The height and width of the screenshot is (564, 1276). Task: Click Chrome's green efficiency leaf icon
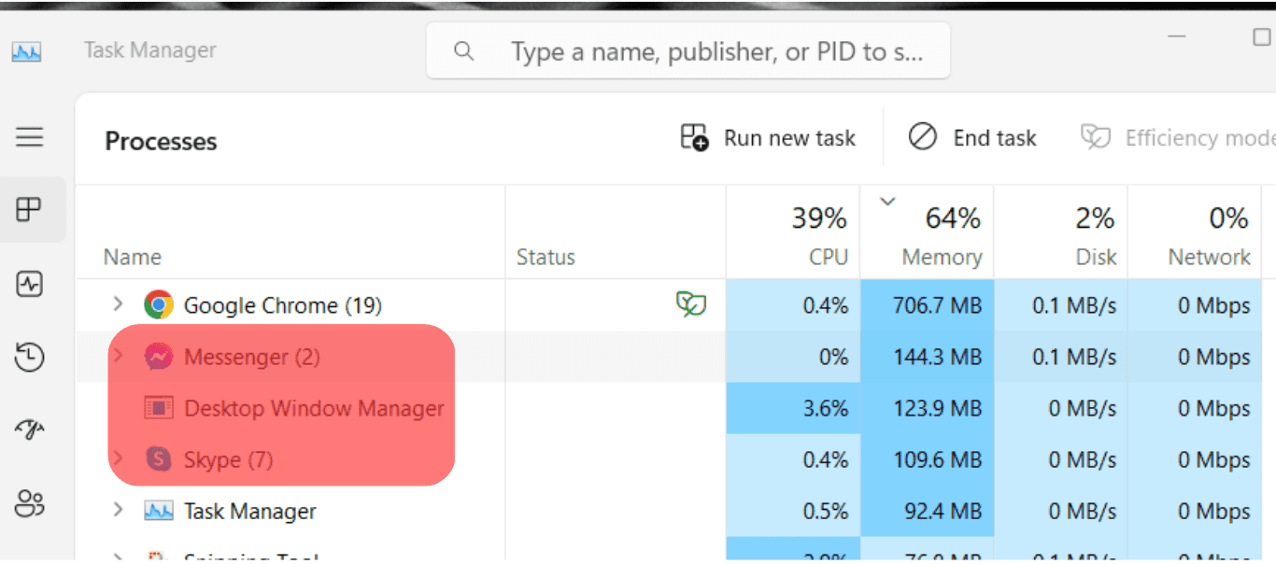(691, 304)
